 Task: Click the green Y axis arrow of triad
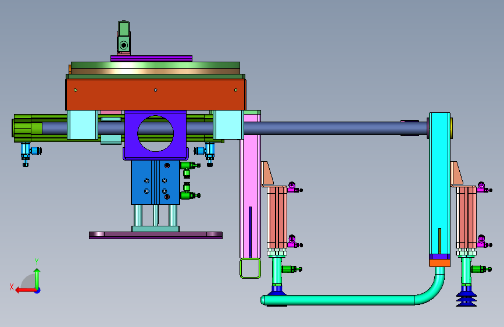(37, 279)
